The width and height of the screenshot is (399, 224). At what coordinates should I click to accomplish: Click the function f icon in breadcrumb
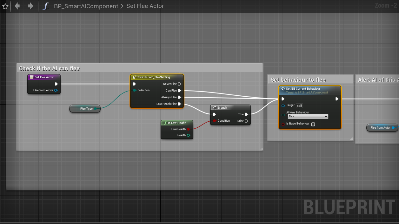point(46,6)
